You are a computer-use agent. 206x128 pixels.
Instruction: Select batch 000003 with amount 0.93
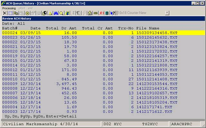click(103, 112)
